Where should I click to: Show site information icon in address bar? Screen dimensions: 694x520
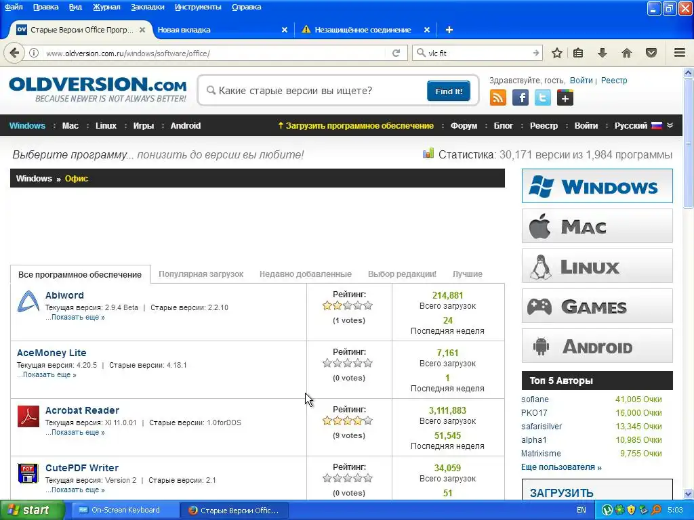tap(34, 53)
